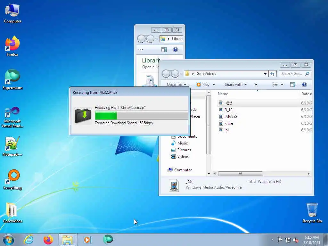Click the WMV thumbnail in details pane
Viewport: 328px width, 246px height.
[174, 185]
